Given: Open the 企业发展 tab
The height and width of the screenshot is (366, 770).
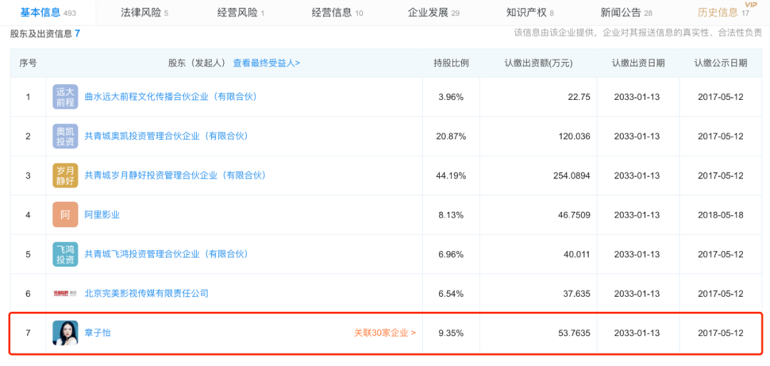Looking at the screenshot, I should pyautogui.click(x=433, y=13).
